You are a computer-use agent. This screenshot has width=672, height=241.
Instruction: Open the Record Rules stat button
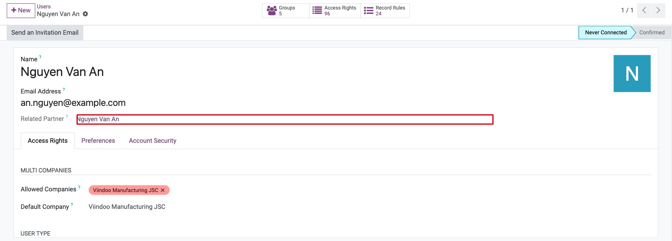(x=385, y=11)
